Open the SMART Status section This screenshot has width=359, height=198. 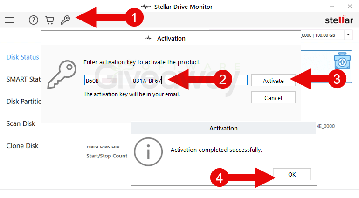[x=24, y=79]
